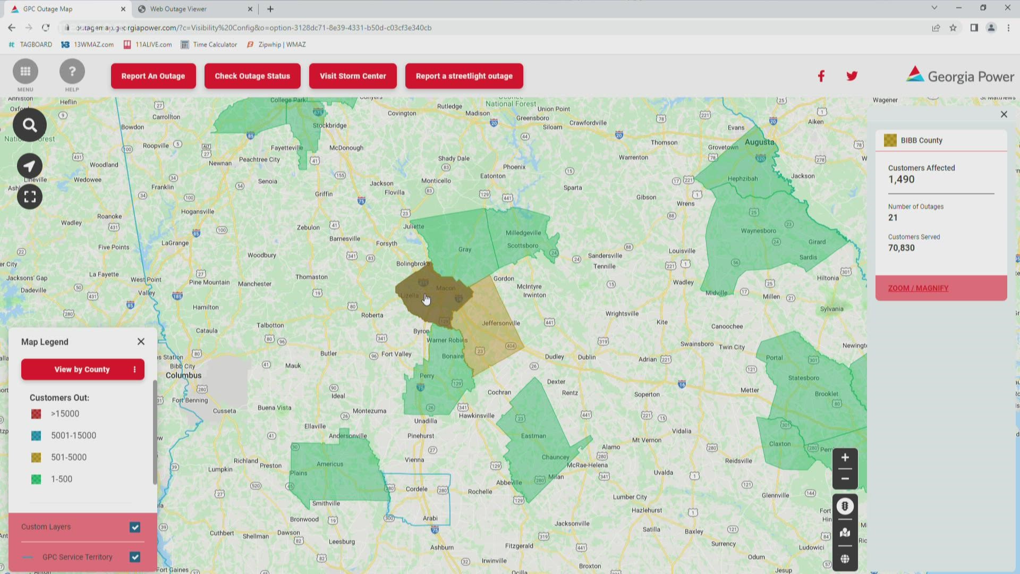Image resolution: width=1020 pixels, height=574 pixels.
Task: Click the Map Legend scrollbar
Action: [155, 432]
